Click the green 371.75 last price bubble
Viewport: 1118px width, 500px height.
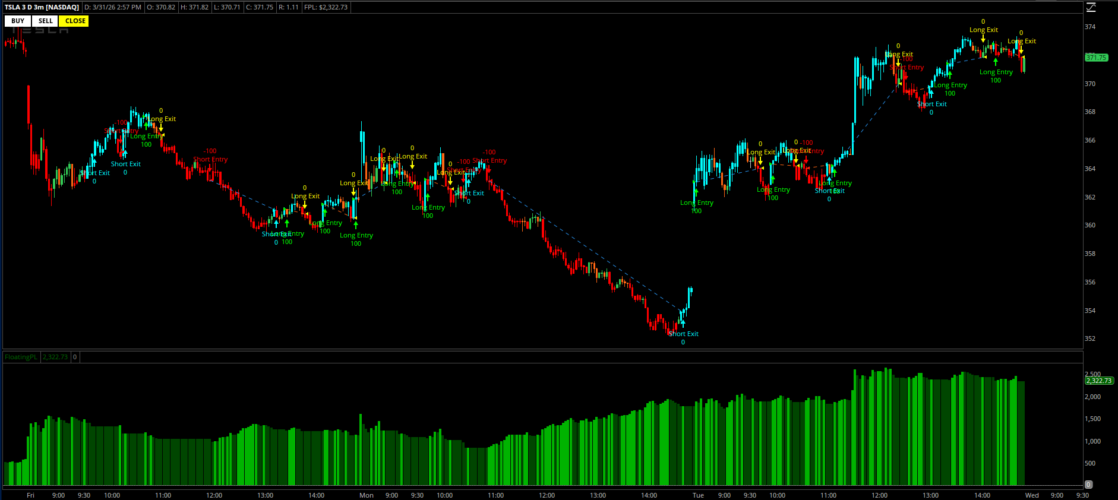(1096, 58)
